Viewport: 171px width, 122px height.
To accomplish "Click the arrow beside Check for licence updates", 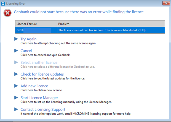I will [16, 74].
